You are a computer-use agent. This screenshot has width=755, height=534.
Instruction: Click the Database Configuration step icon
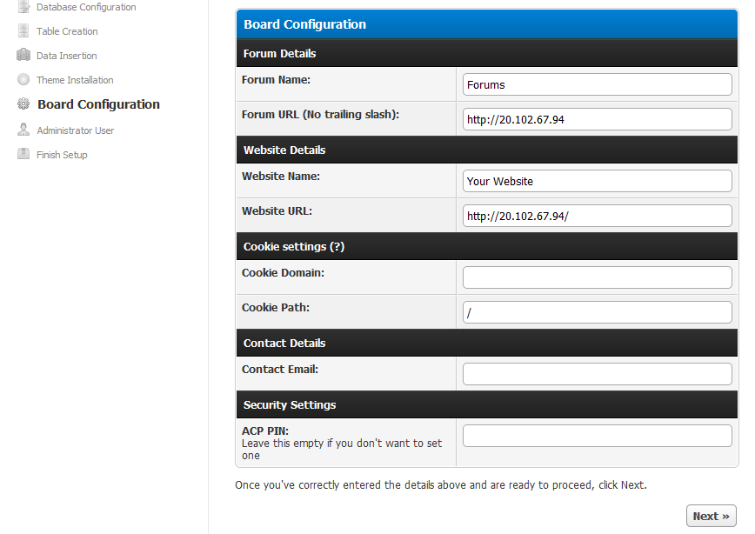pyautogui.click(x=23, y=7)
